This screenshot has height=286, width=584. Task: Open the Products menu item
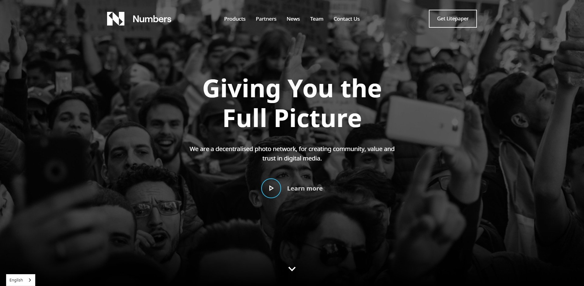coord(235,19)
